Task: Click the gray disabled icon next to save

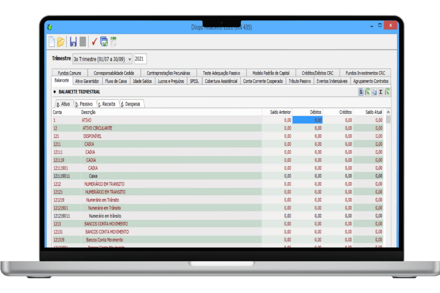Action: click(83, 42)
